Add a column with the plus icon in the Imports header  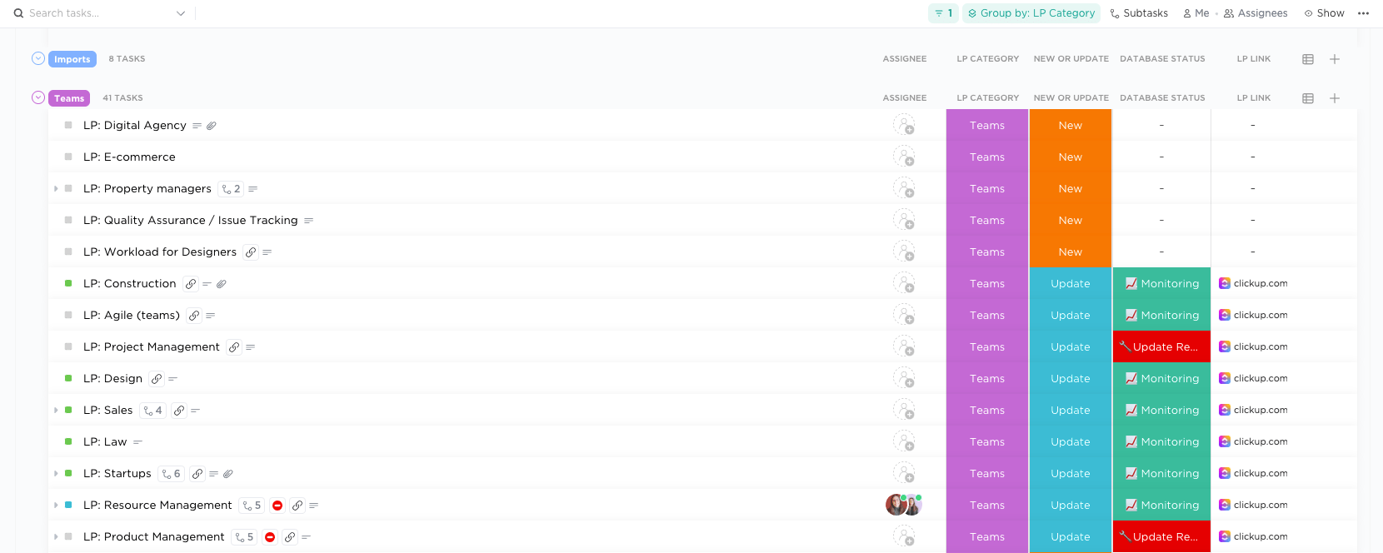(x=1335, y=59)
